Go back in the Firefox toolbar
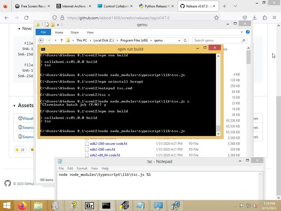Viewport: 281px width, 211px height. coord(7,18)
